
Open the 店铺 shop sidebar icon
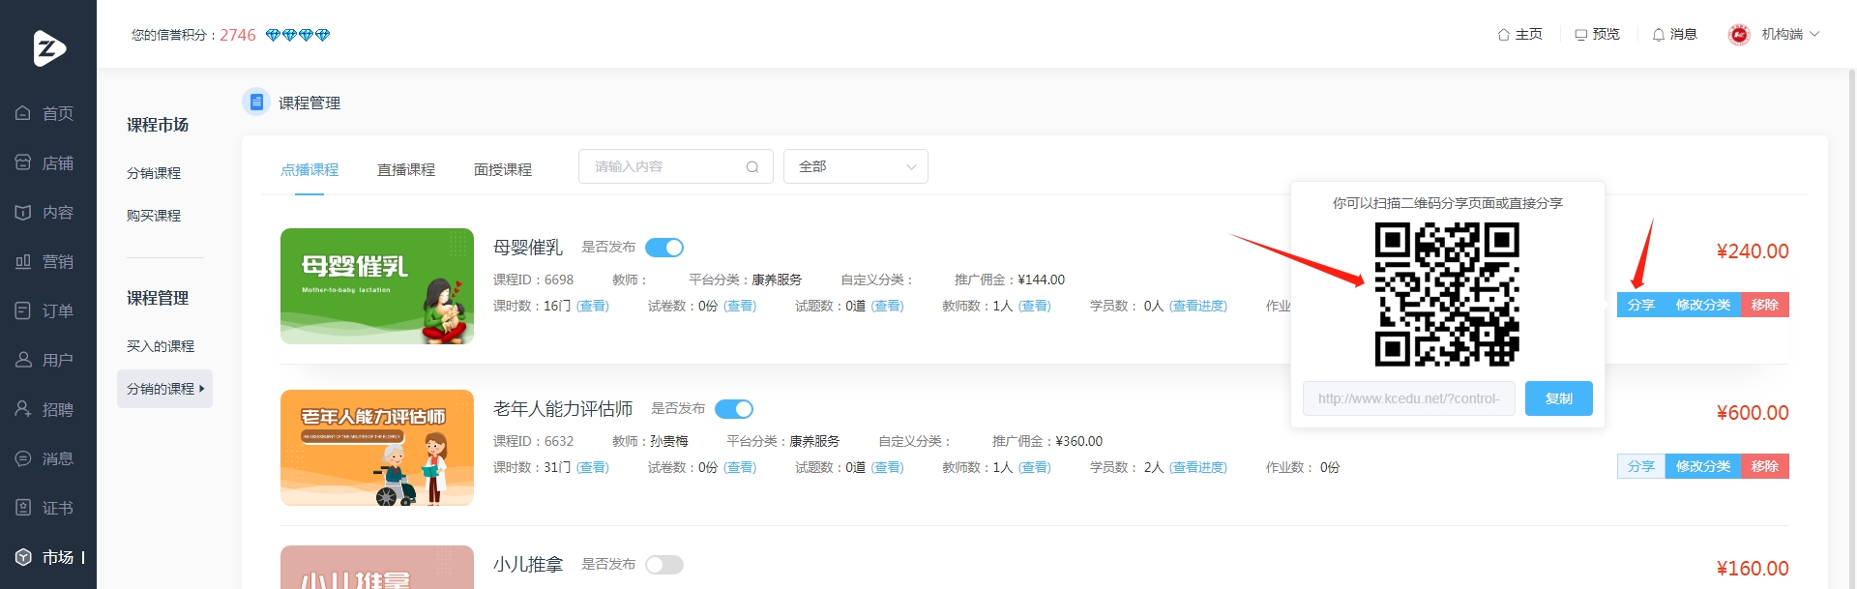(x=23, y=162)
